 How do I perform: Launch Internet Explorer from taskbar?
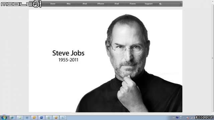click(12, 118)
